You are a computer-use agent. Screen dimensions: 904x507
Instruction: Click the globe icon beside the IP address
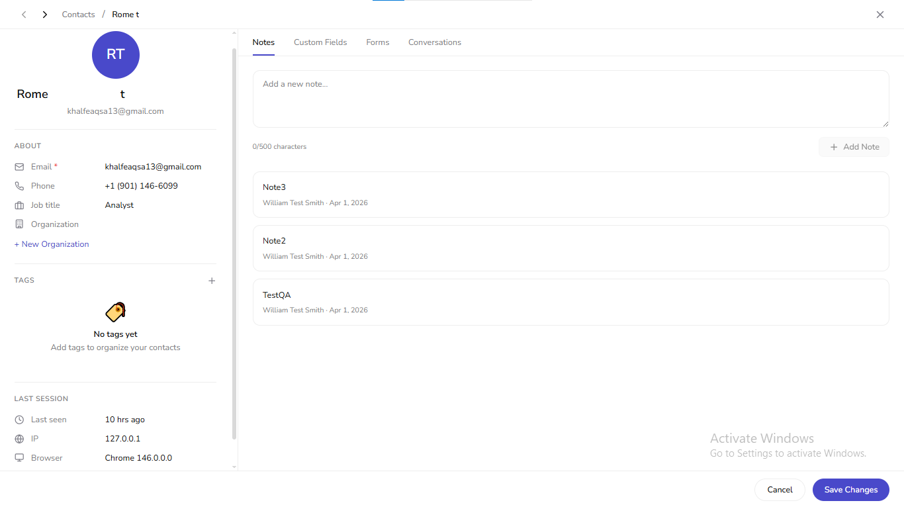click(x=20, y=438)
